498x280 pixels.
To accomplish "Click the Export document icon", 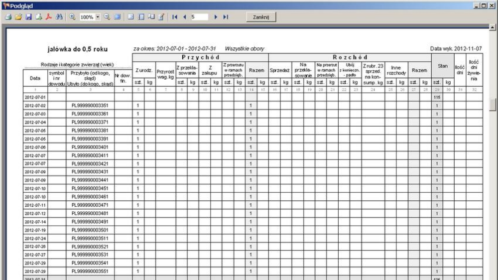I will [x=39, y=17].
